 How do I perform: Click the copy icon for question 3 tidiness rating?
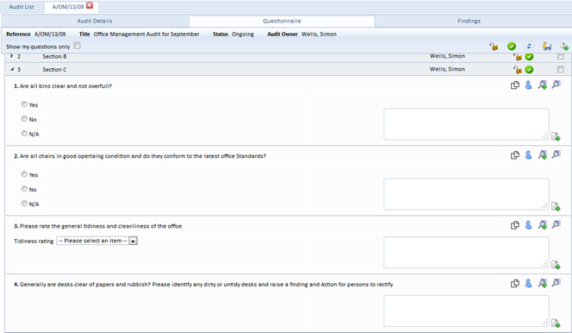click(x=515, y=225)
